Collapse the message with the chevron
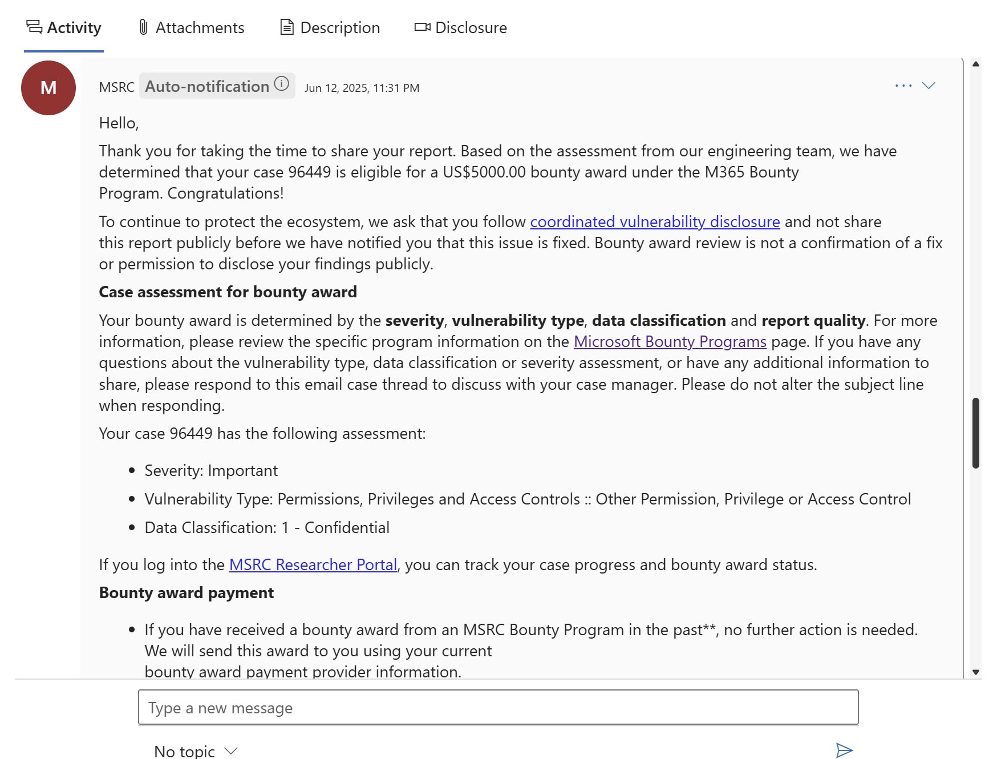Viewport: 989px width, 759px height. tap(929, 86)
